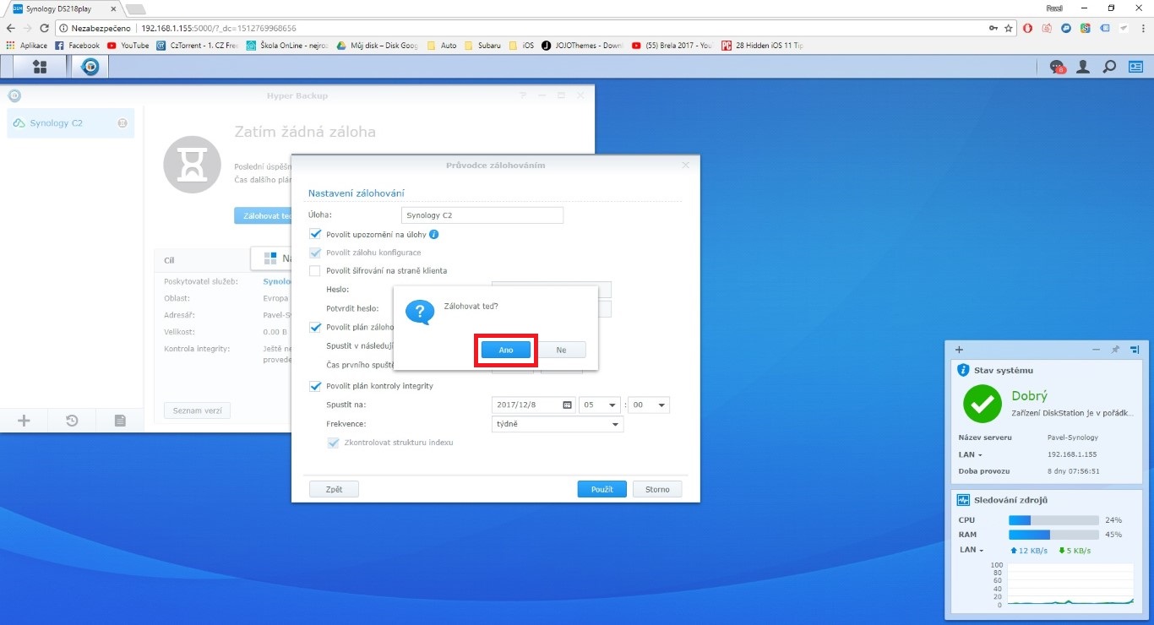Open Subaru bookmarks folder
This screenshot has height=625, width=1154.
pos(482,46)
